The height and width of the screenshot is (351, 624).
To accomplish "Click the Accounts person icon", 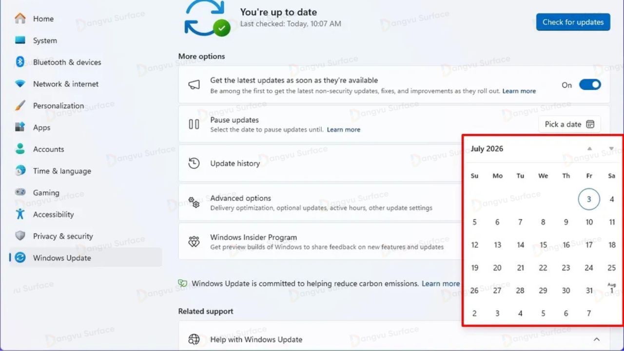I will [x=20, y=149].
